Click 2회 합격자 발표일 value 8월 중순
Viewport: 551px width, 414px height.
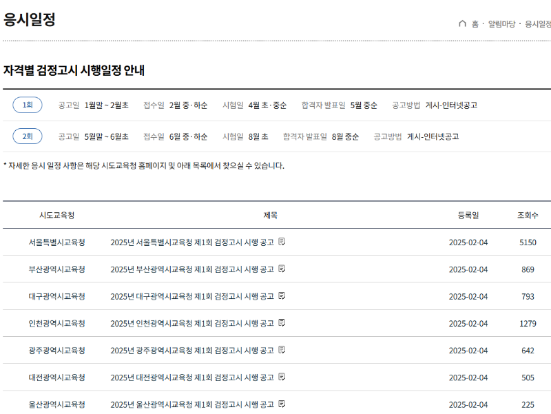click(346, 136)
